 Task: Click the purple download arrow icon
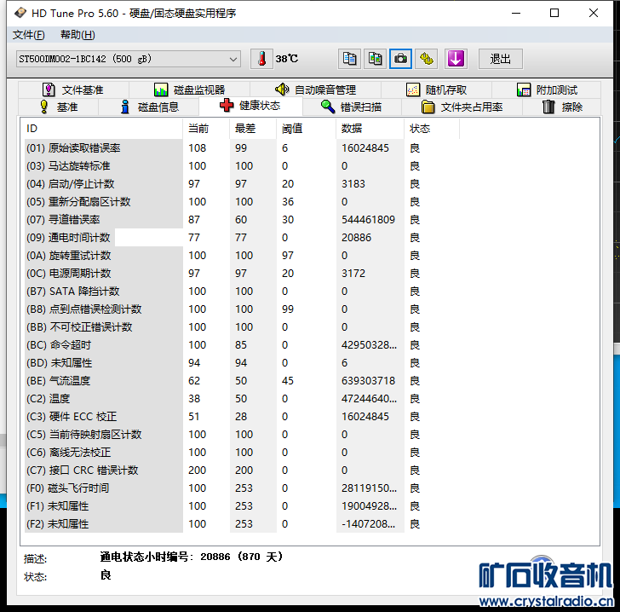(x=456, y=59)
